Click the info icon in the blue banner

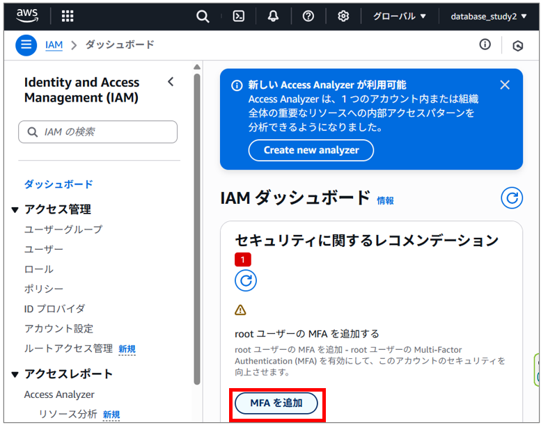click(237, 85)
